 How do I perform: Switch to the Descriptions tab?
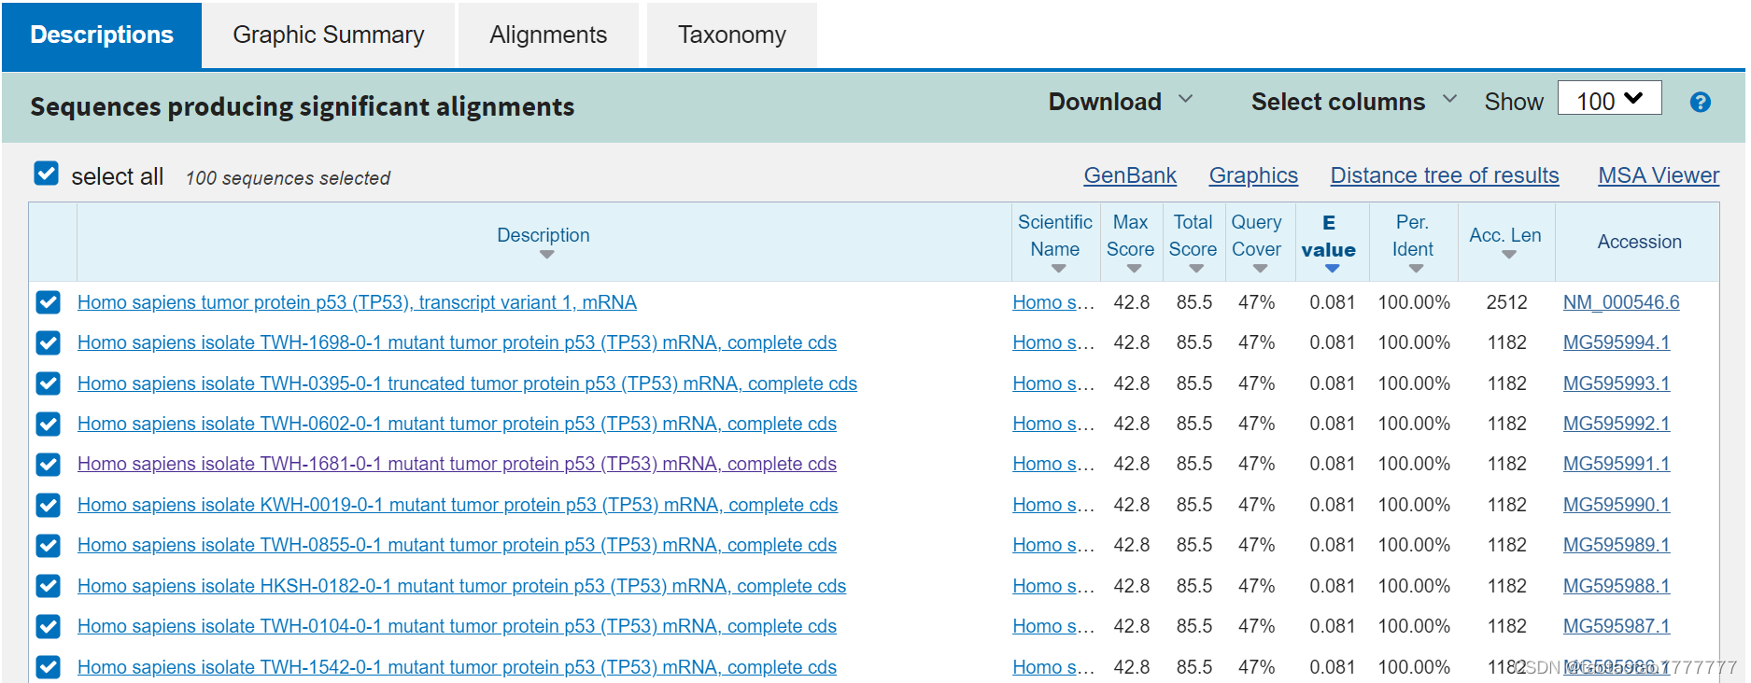tap(102, 35)
